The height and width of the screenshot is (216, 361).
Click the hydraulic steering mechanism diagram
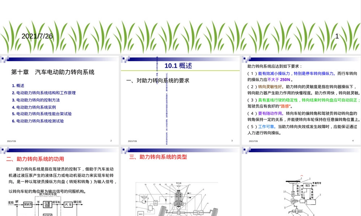pos(177,199)
